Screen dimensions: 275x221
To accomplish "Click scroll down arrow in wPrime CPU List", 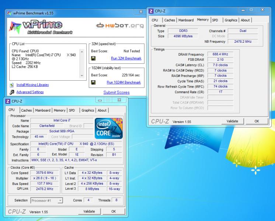I will (82, 76).
